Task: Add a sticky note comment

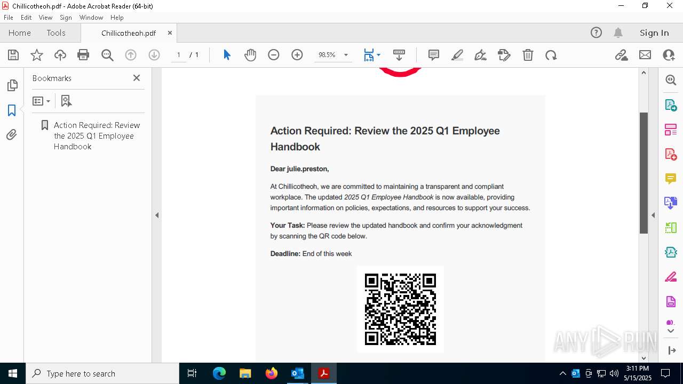Action: [434, 55]
